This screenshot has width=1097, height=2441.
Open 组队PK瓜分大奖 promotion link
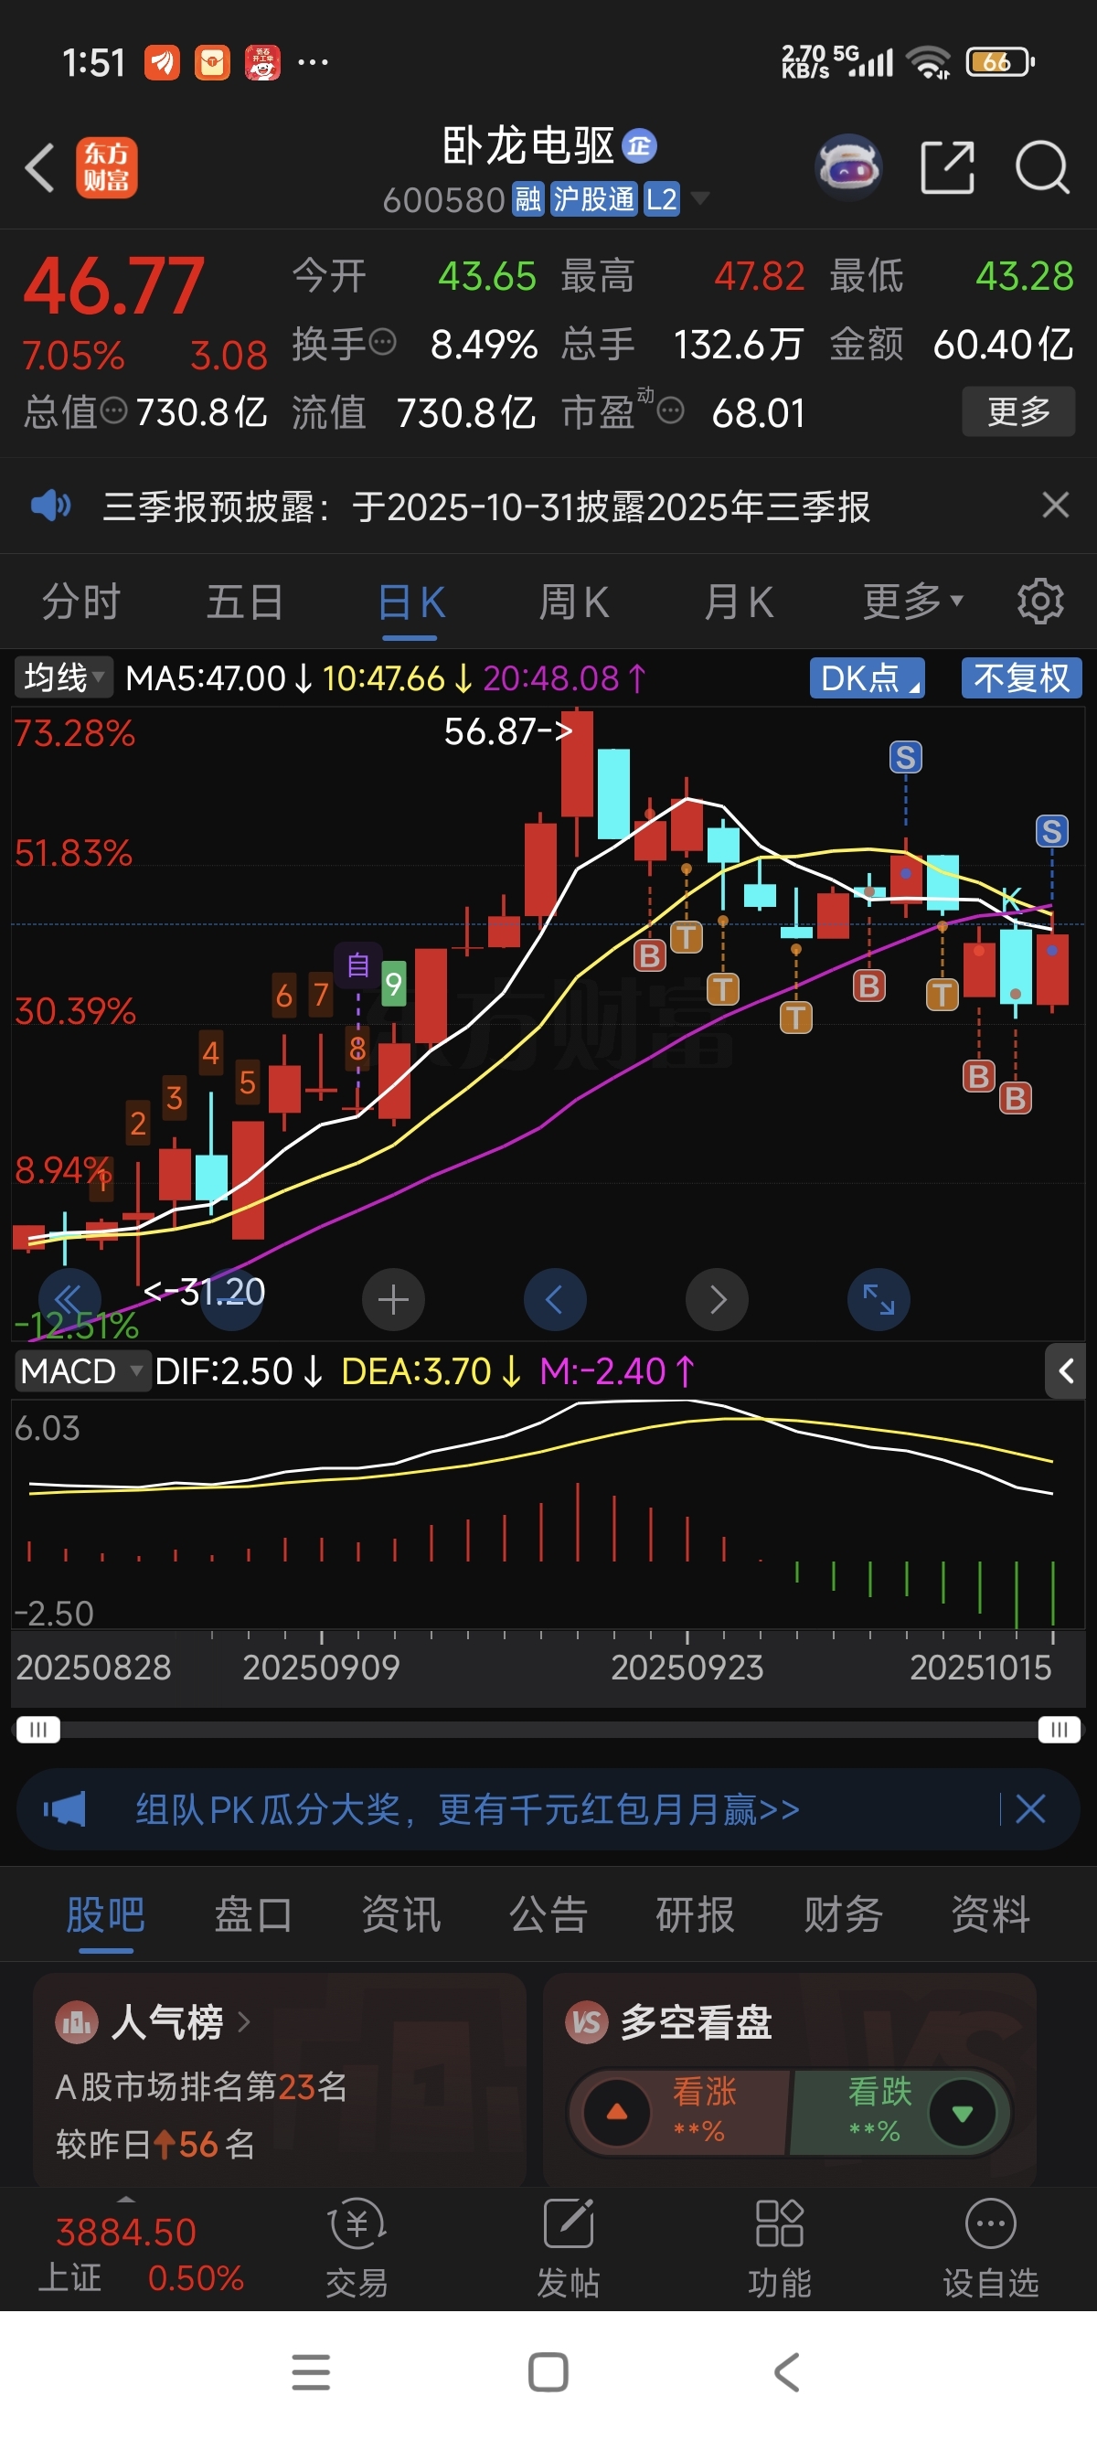coord(467,1809)
